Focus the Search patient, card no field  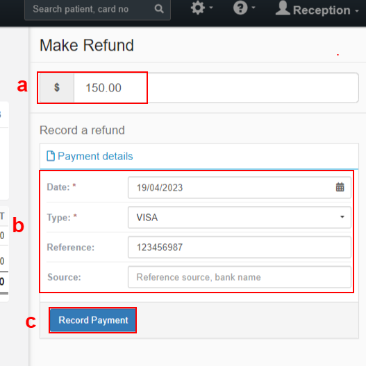tap(97, 9)
